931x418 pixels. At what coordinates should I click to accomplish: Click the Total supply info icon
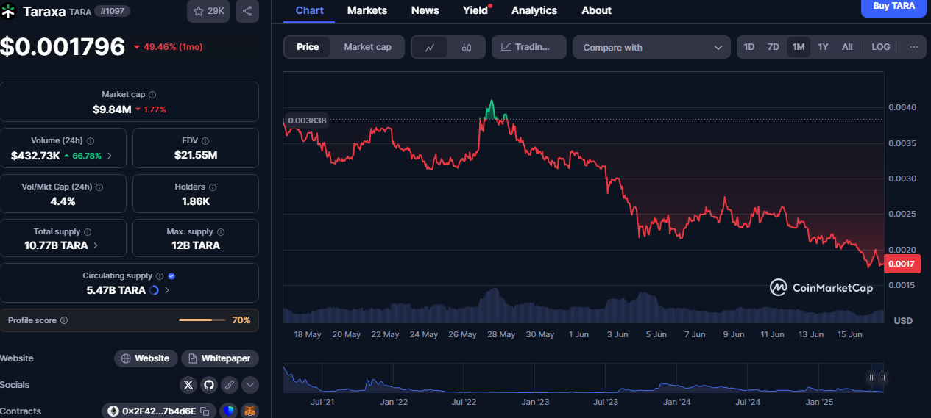point(88,231)
